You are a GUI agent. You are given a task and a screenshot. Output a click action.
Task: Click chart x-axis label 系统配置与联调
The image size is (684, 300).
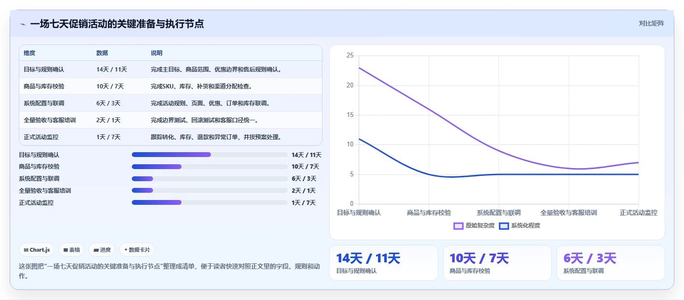tap(499, 213)
